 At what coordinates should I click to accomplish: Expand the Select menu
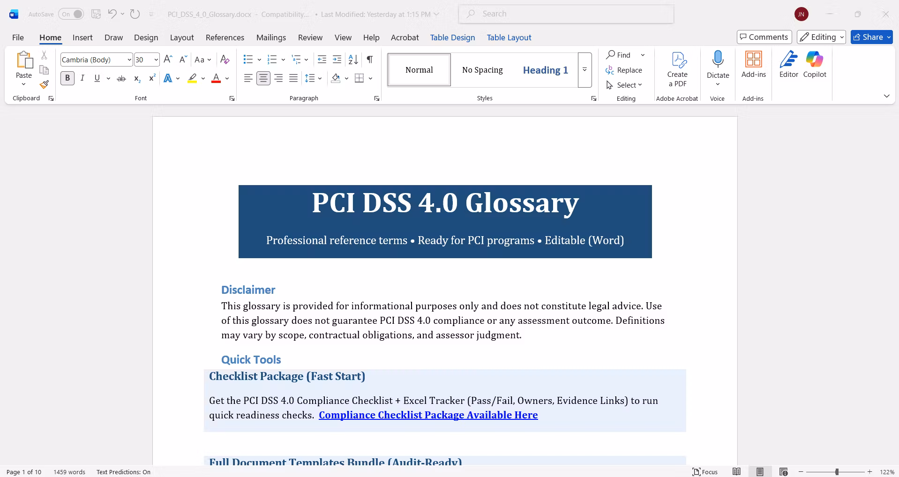point(624,85)
